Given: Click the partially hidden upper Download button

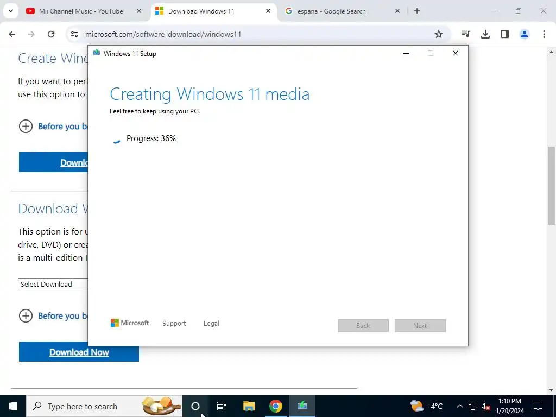Looking at the screenshot, I should pyautogui.click(x=53, y=162).
